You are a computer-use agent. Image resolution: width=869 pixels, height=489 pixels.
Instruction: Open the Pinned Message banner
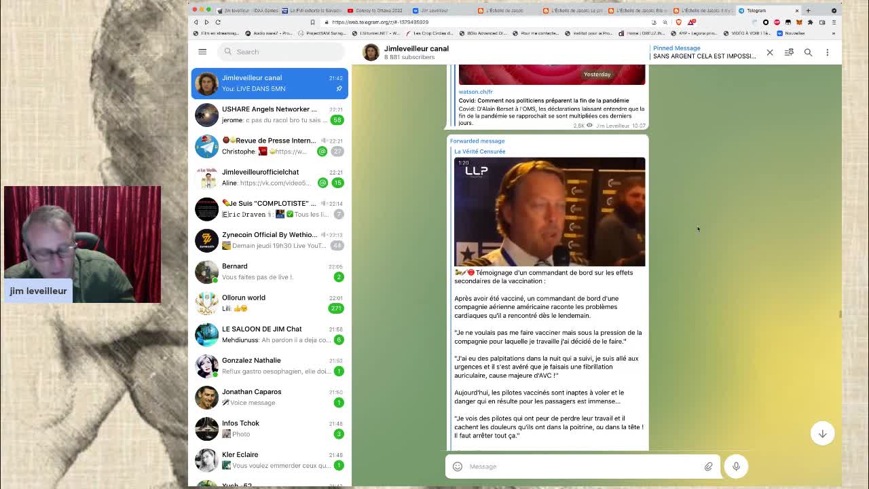(x=704, y=52)
